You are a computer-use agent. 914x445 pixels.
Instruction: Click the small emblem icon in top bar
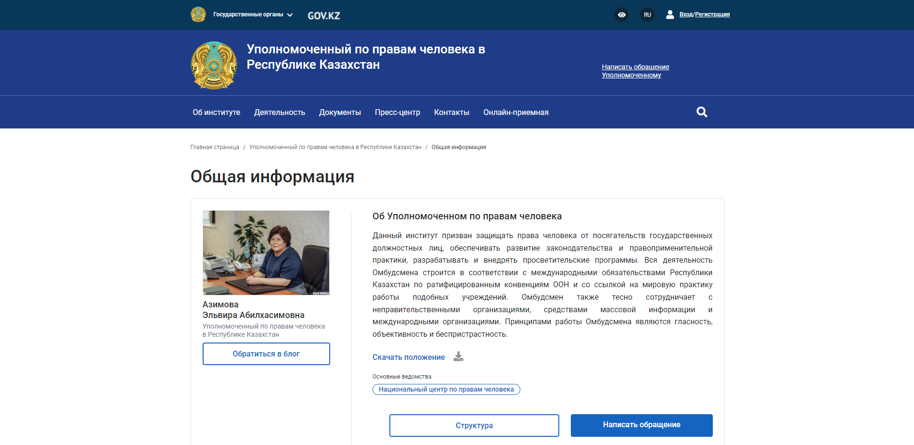coord(198,14)
